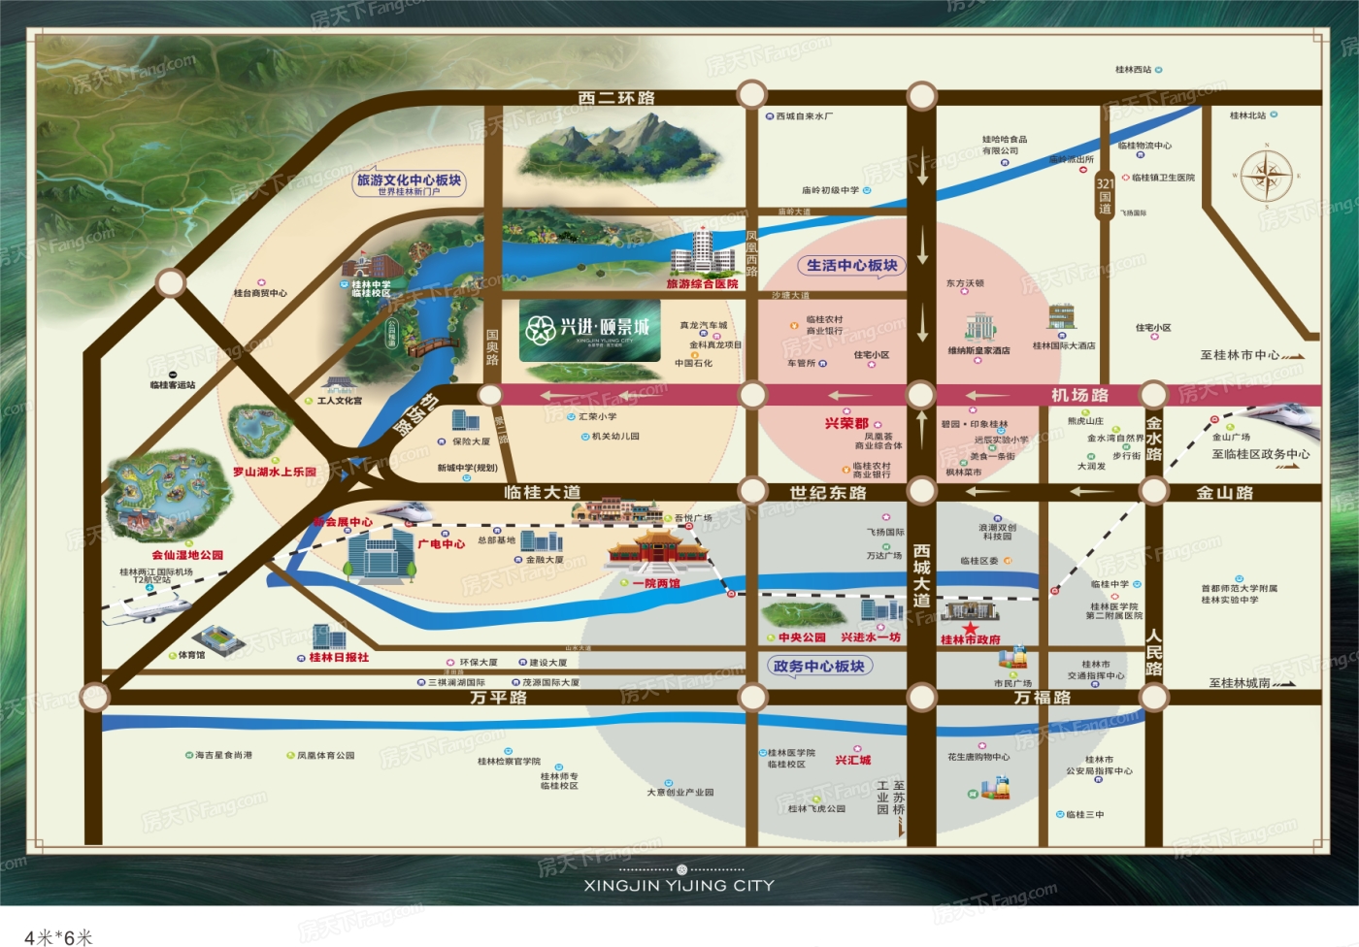
Task: Click the red star at 桂林市政府
Action: coord(970,629)
